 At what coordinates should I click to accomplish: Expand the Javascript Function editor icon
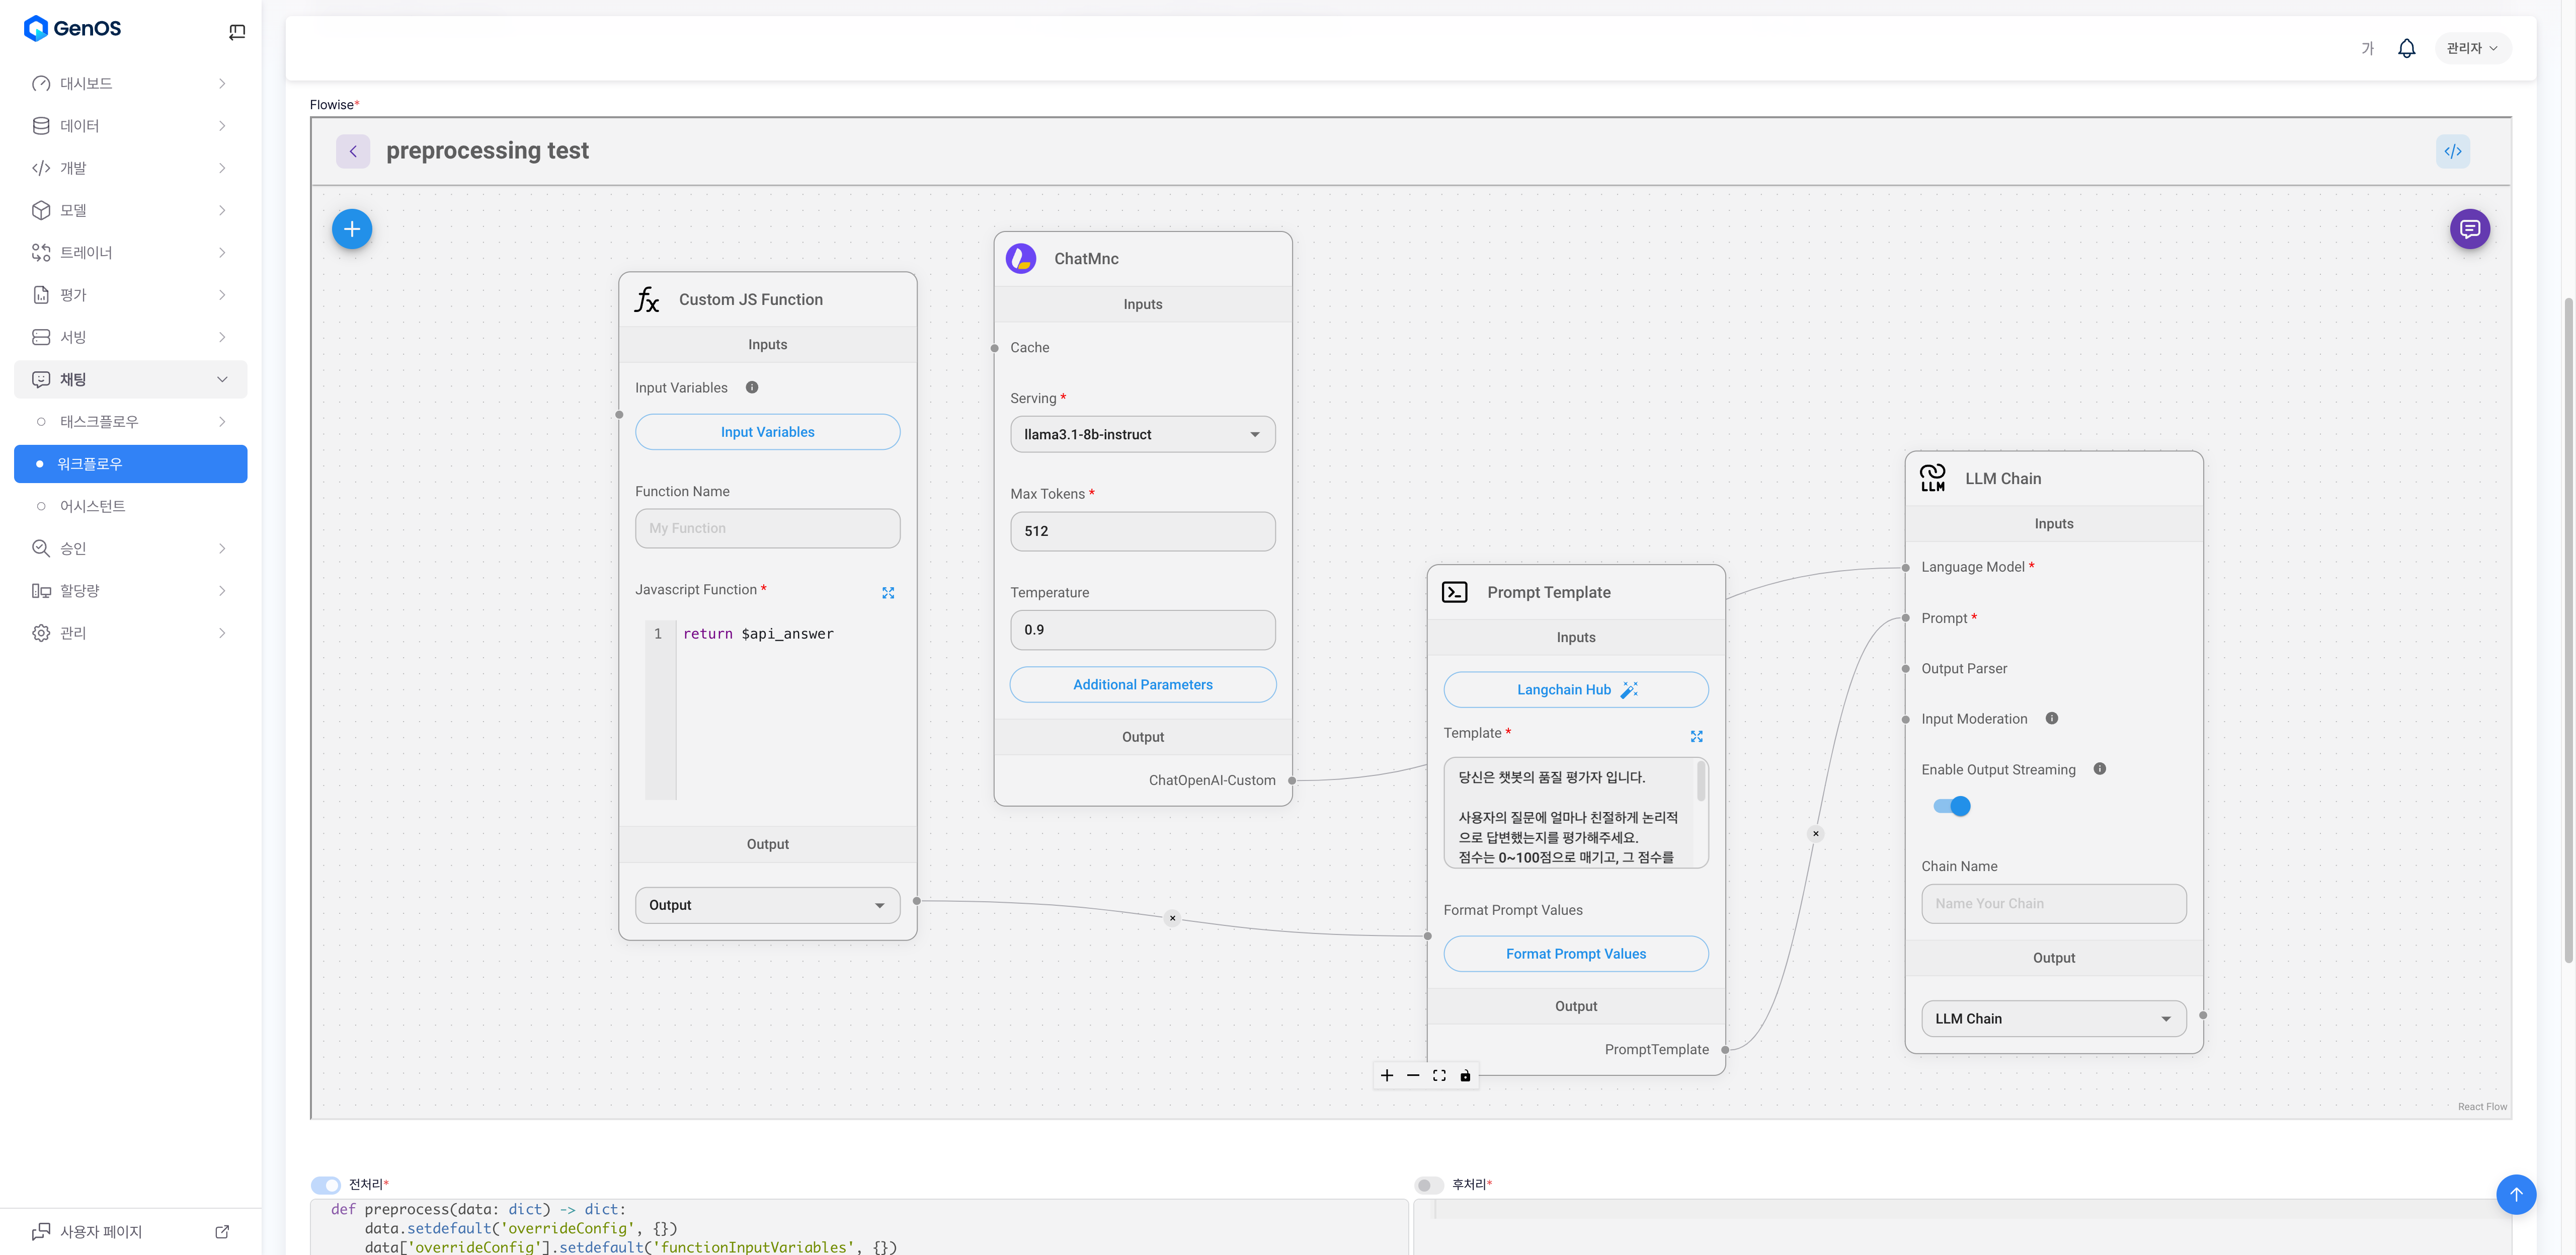[x=888, y=593]
